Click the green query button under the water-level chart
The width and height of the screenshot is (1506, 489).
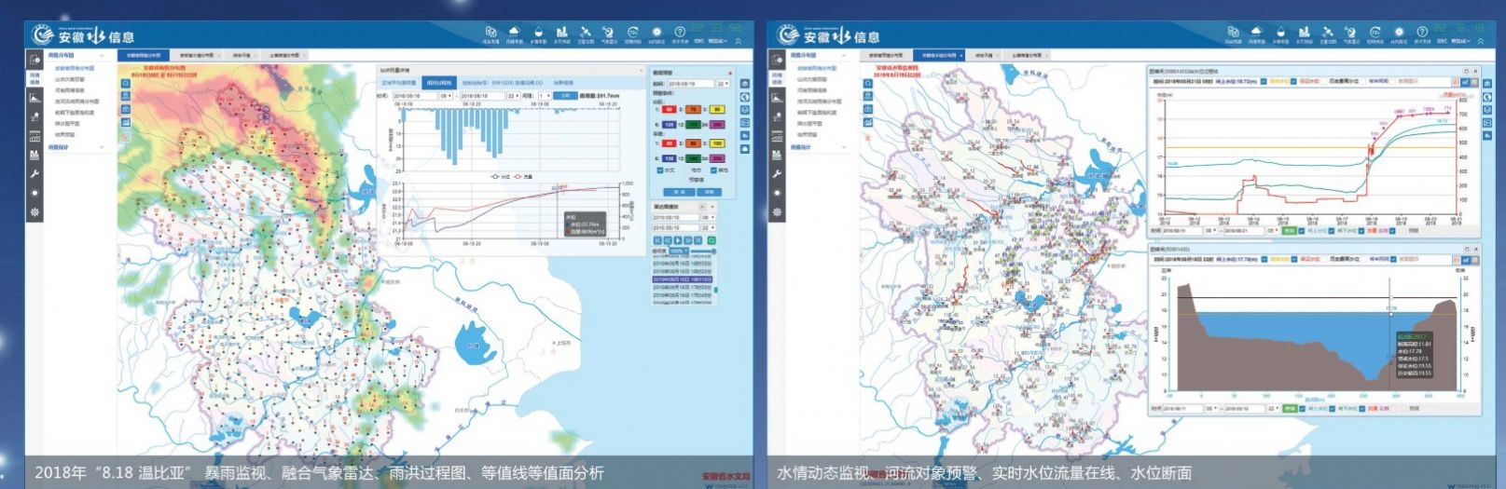tap(1290, 230)
